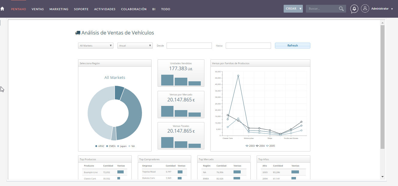The height and width of the screenshot is (186, 398).
Task: Expand the Administrator account dropdown
Action: coord(380,9)
